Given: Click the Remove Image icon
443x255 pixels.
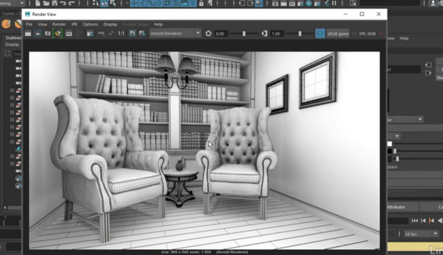Looking at the screenshot, I should [142, 33].
